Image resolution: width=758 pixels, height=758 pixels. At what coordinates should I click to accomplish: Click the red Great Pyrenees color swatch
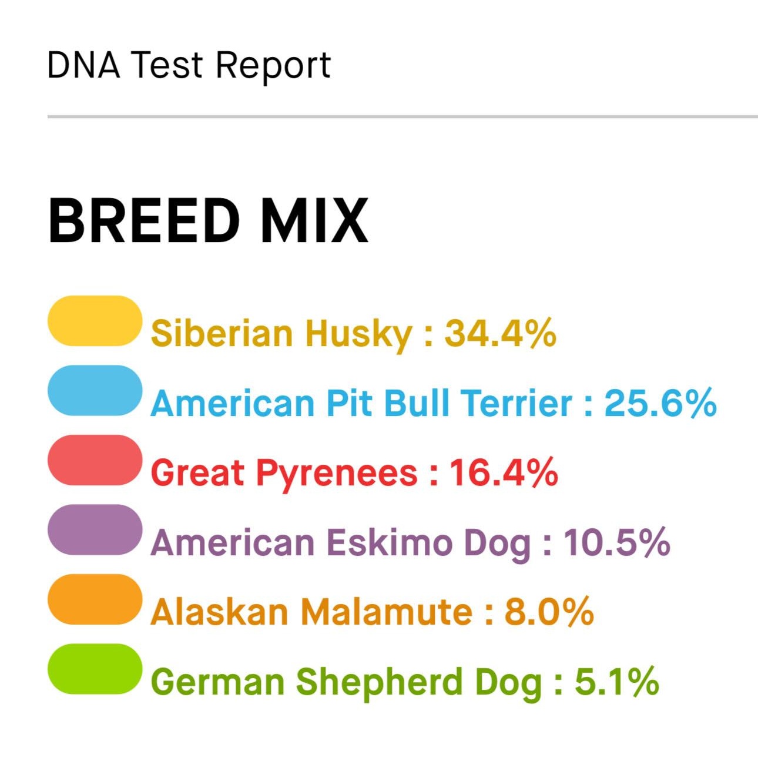[x=95, y=460]
